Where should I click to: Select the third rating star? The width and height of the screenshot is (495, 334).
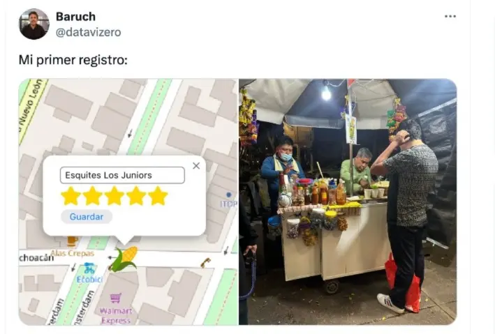tap(114, 196)
